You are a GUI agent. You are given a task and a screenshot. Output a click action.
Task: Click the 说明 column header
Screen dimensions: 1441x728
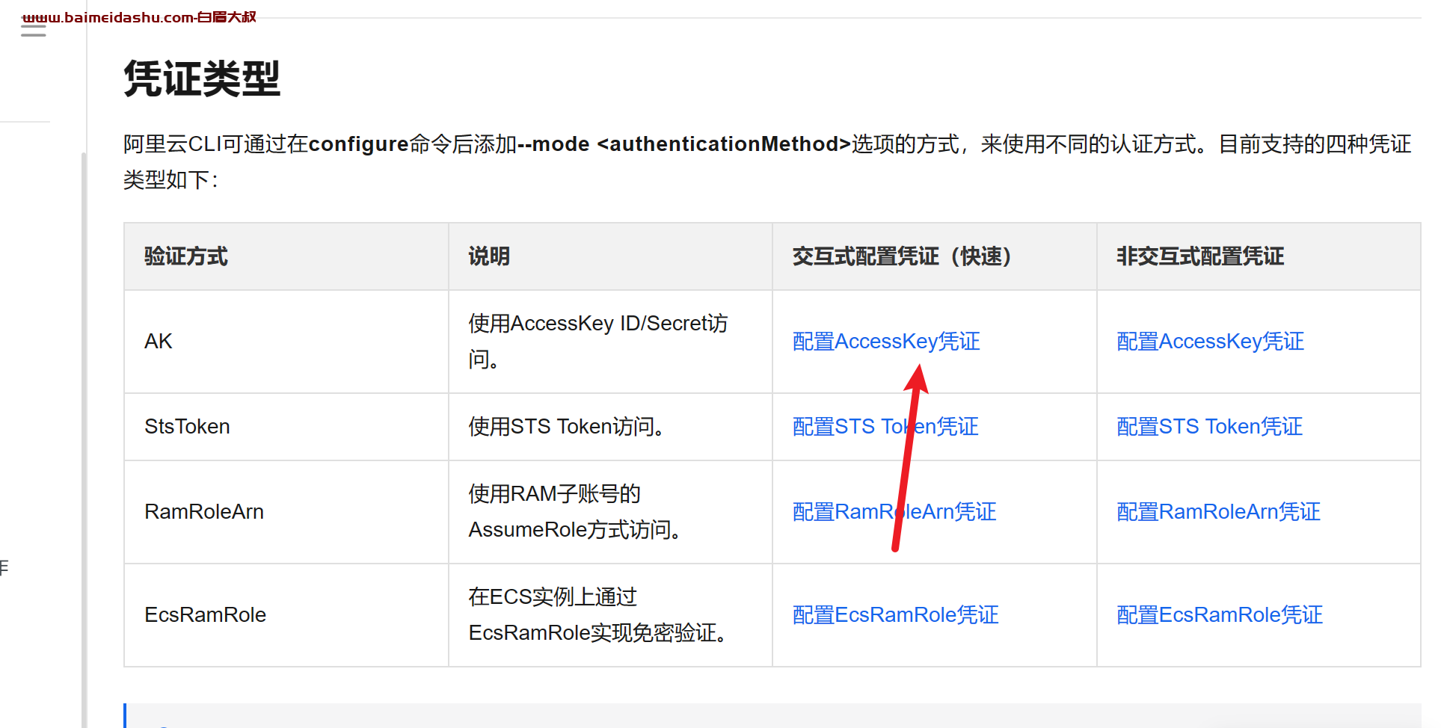610,256
